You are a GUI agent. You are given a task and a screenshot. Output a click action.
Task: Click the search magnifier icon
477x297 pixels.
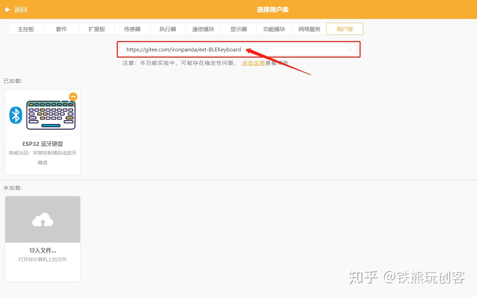(x=351, y=50)
